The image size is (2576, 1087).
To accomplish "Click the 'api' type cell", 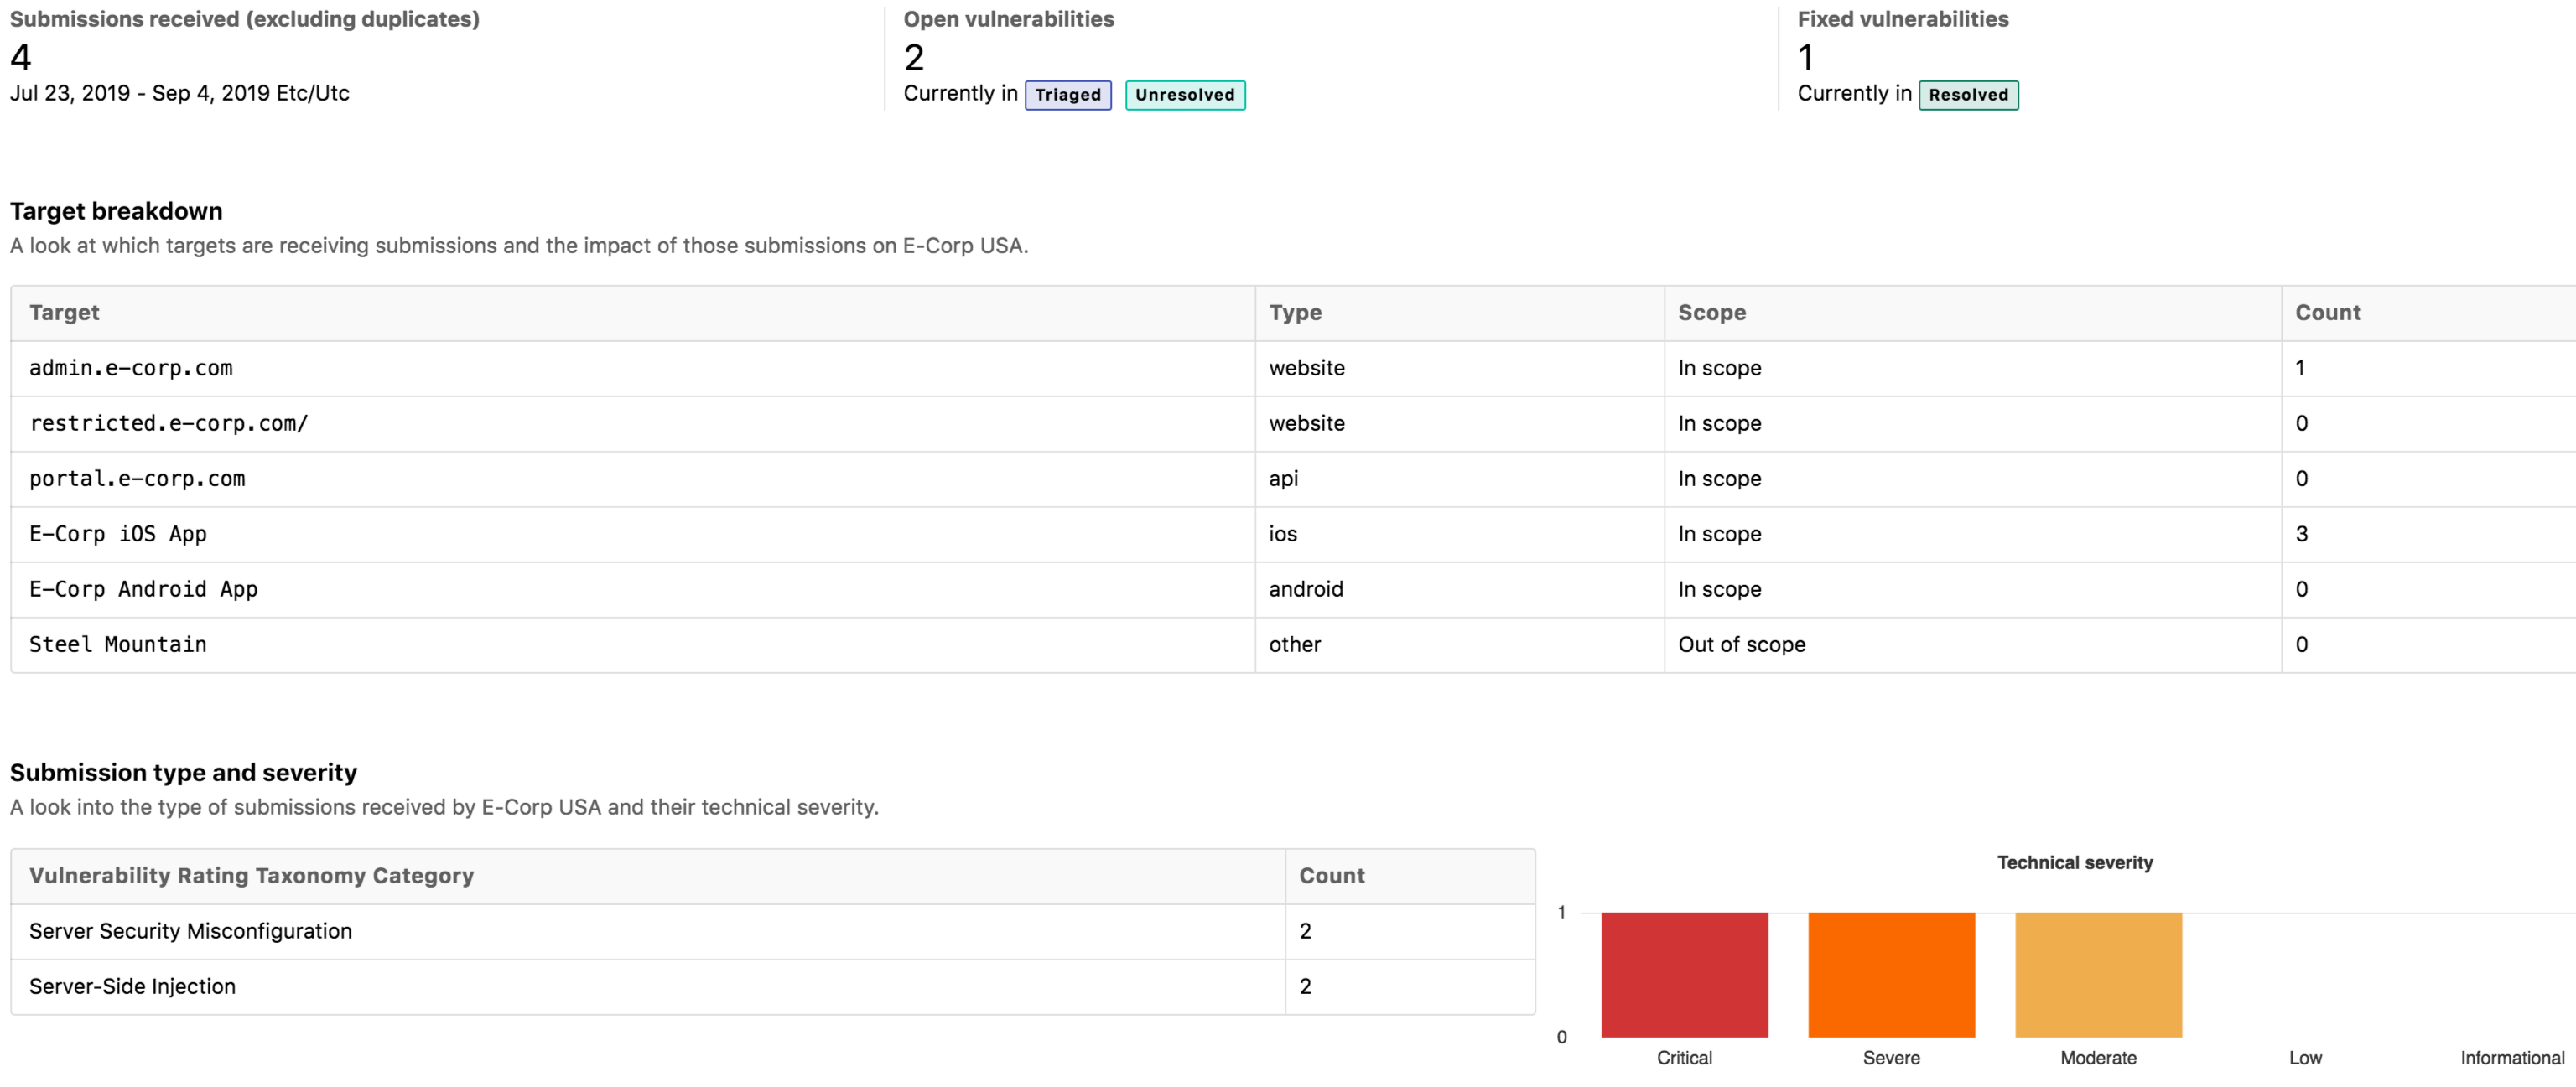I will 1459,479.
